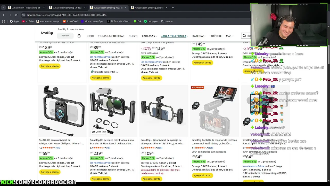
Task: Open the 'streams' bookmark folder
Action: click(167, 21)
